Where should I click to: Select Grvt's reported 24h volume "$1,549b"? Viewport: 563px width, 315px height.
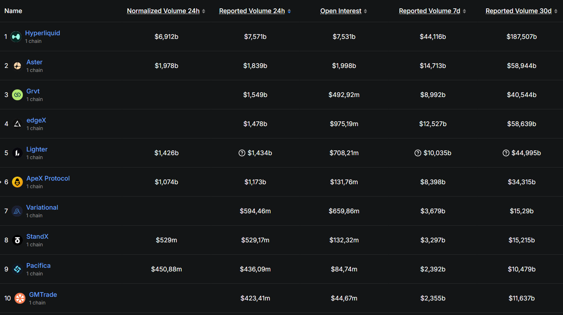point(255,95)
